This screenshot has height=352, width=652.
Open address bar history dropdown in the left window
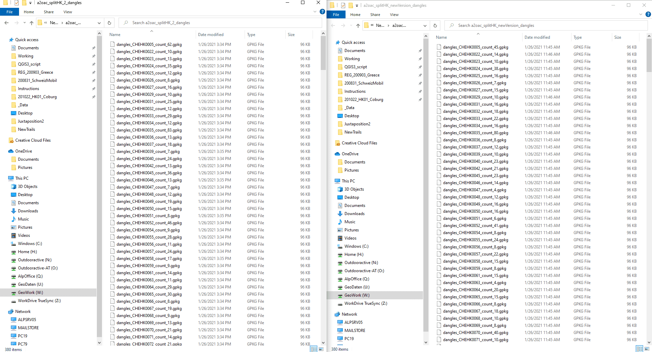click(99, 23)
